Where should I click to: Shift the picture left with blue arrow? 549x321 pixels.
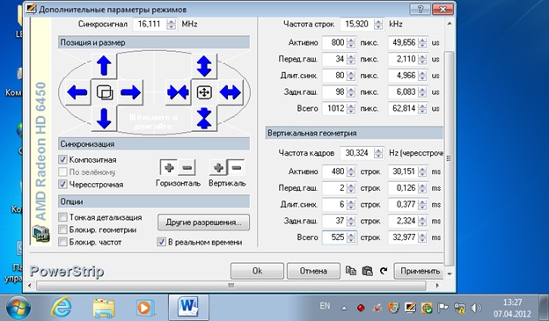(x=77, y=92)
